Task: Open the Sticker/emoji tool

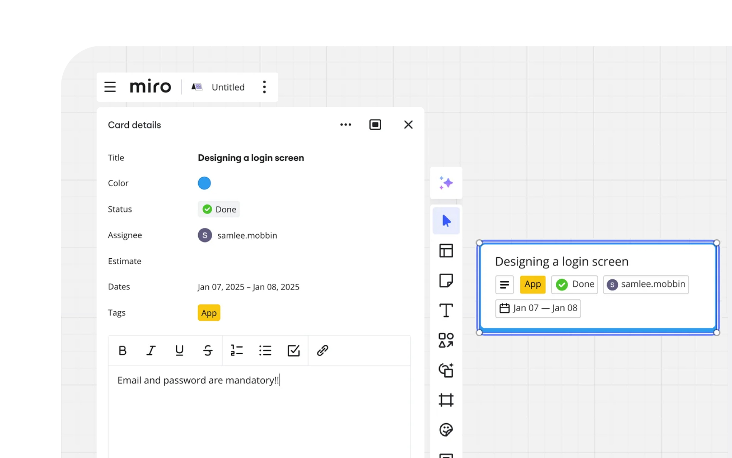Action: pos(446,430)
